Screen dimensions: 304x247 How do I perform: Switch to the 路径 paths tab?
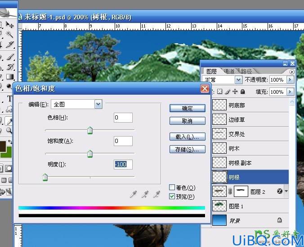click(x=246, y=71)
